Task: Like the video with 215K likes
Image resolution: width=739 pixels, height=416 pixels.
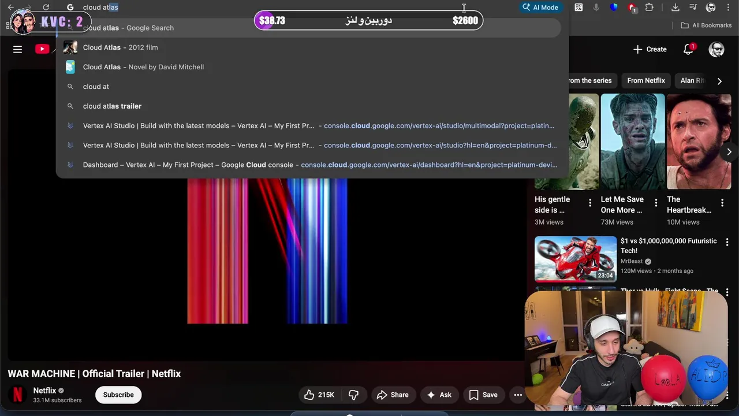Action: (319, 395)
